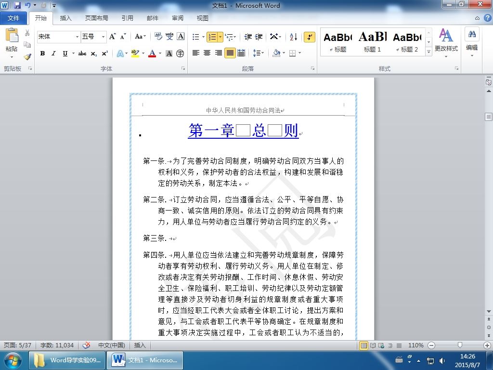
Task: Shrink font size with the smaller A icon
Action: tap(123, 37)
